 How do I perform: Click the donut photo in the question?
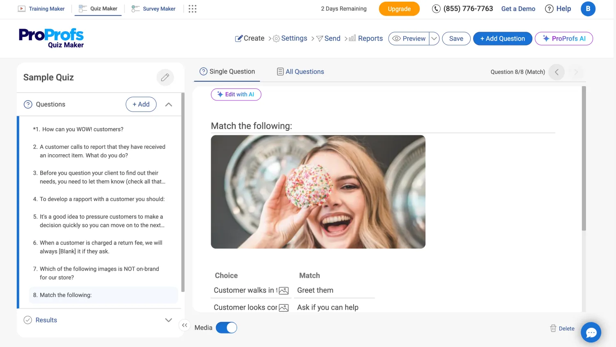tap(318, 192)
